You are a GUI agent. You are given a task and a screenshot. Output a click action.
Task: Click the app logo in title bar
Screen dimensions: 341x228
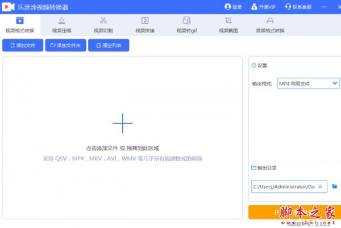pyautogui.click(x=9, y=7)
